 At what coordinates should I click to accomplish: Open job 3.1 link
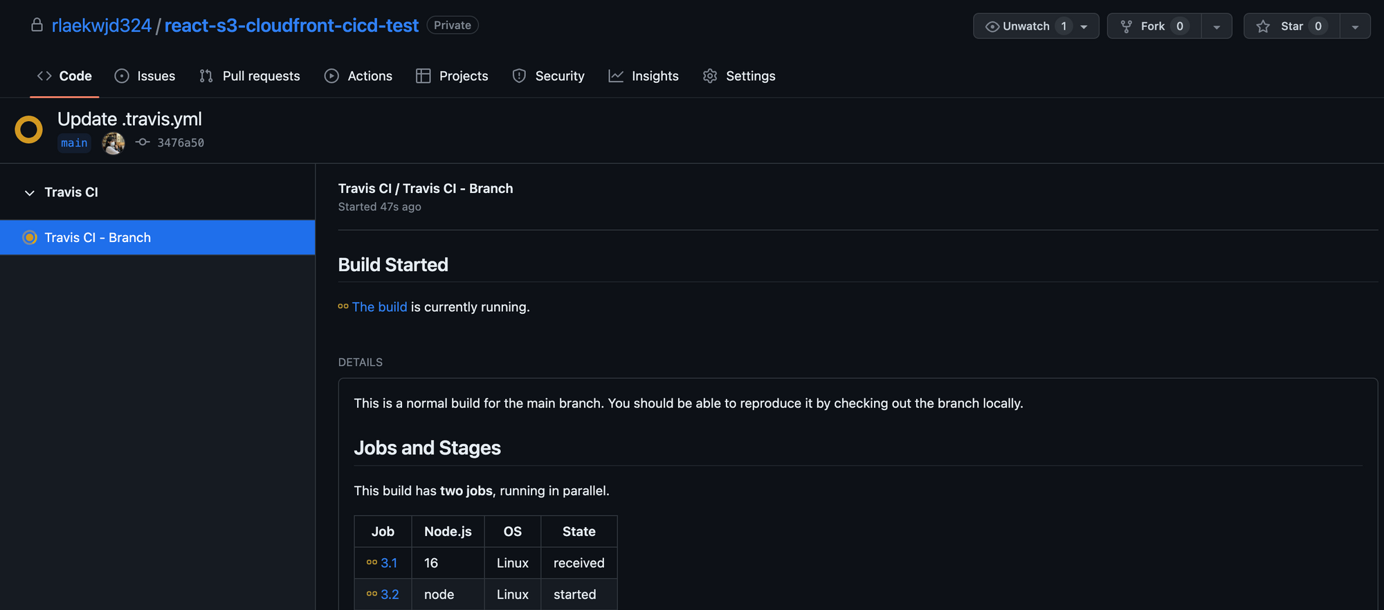coord(389,563)
